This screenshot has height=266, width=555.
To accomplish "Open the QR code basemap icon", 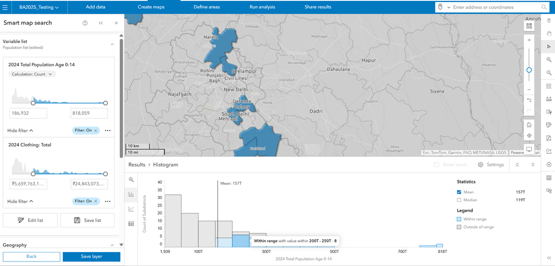I will (x=529, y=26).
